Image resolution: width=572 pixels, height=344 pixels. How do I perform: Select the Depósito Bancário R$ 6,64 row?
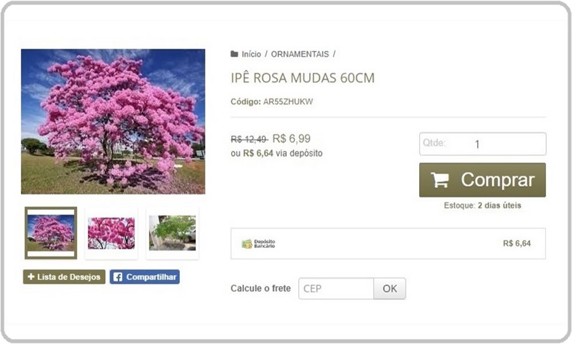(388, 244)
